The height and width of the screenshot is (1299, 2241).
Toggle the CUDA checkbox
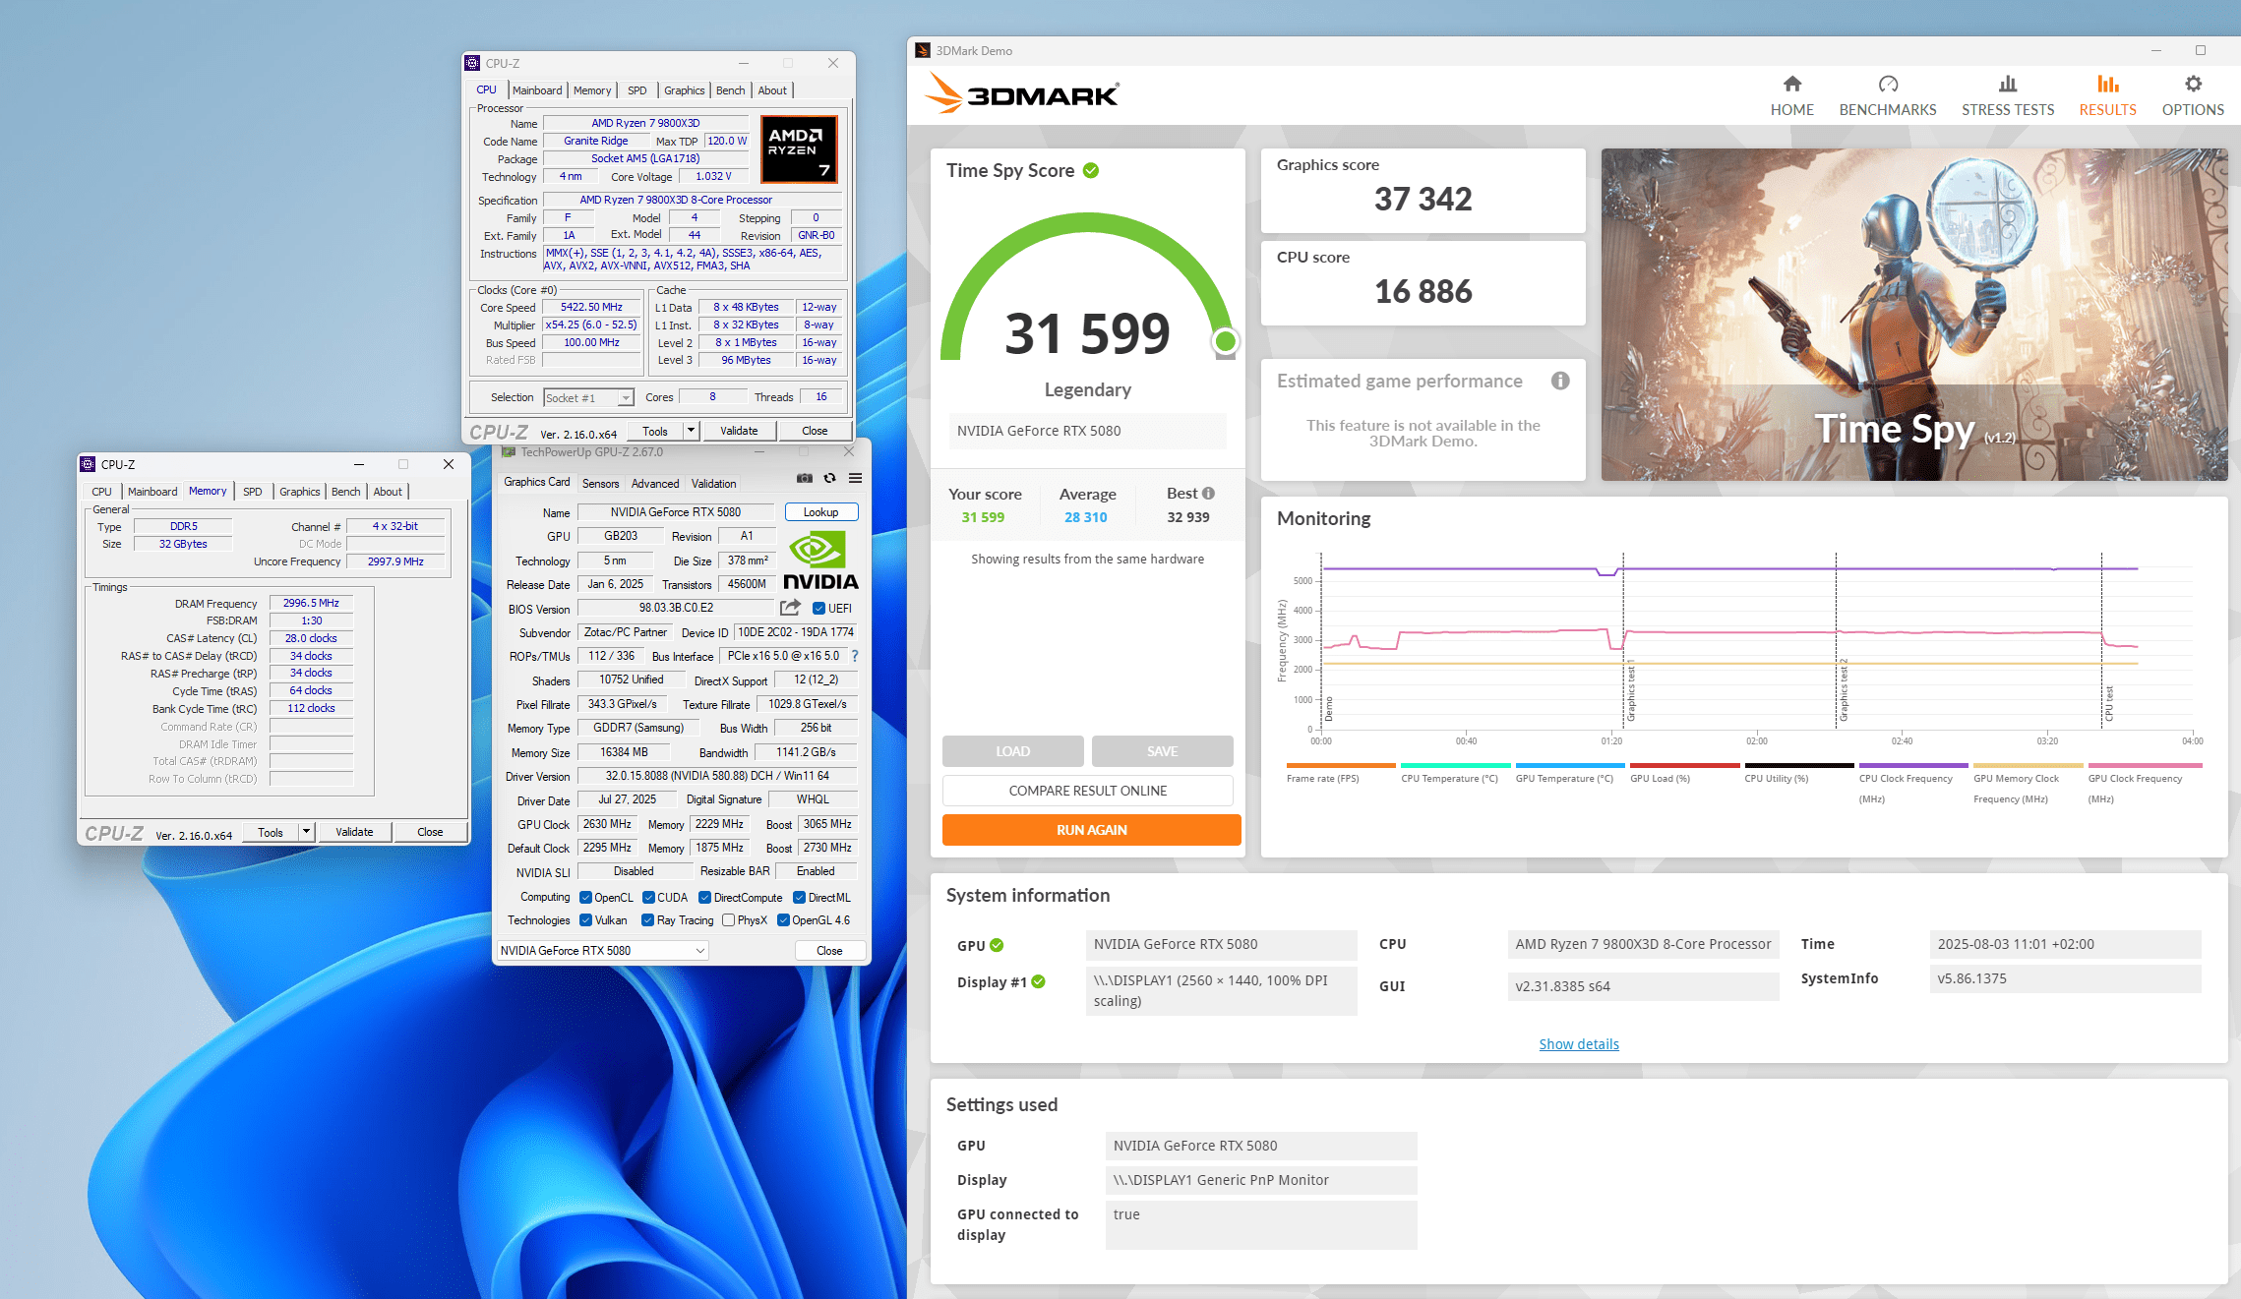coord(648,898)
